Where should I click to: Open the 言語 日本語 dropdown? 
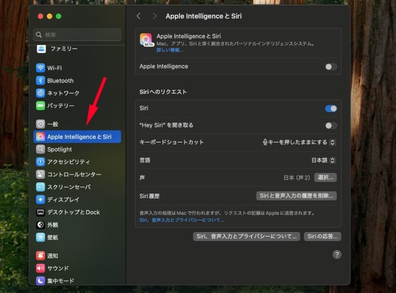coord(324,160)
